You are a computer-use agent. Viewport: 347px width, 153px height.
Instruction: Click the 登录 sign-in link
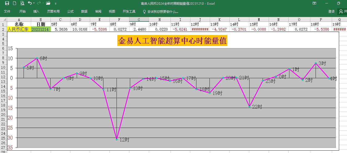(x=332, y=12)
